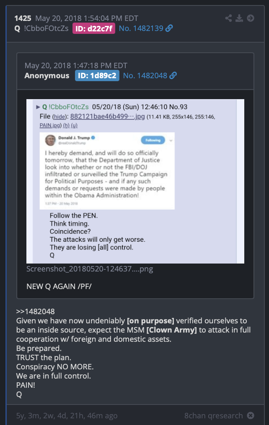The width and height of the screenshot is (269, 425).
Task: Click the Anonymous poster name
Action: (x=47, y=76)
